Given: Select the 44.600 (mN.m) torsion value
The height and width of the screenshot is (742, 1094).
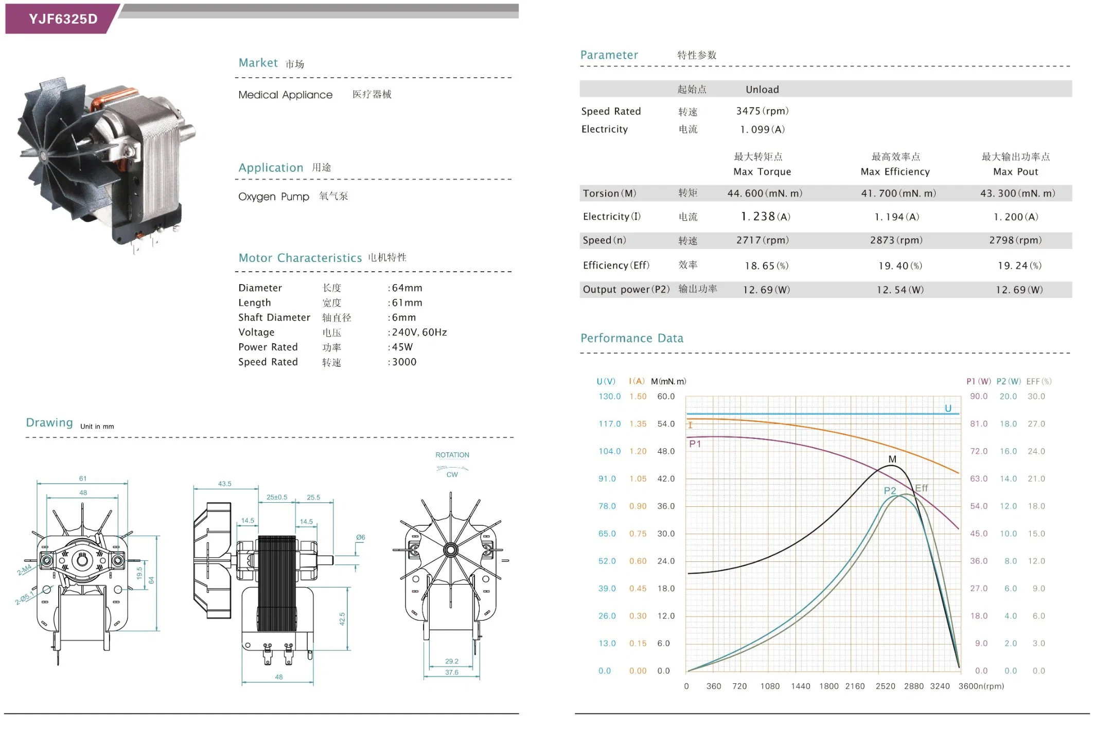Looking at the screenshot, I should 765,193.
